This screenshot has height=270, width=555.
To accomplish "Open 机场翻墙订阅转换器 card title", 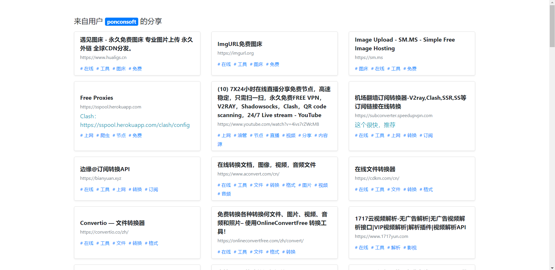I will [411, 102].
